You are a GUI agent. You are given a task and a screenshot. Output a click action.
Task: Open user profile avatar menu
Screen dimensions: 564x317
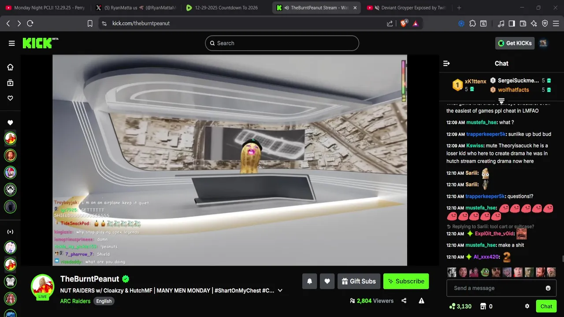point(543,43)
